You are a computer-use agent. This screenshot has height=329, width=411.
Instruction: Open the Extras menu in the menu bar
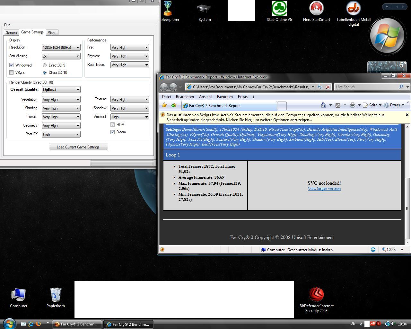[242, 96]
